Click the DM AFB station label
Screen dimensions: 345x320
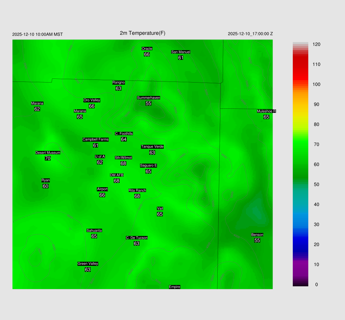117,175
